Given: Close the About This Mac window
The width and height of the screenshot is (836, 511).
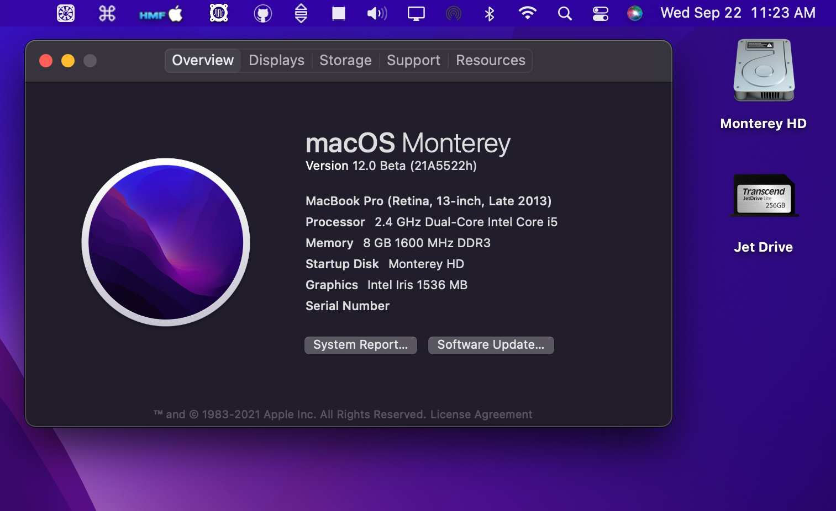Looking at the screenshot, I should pos(46,61).
